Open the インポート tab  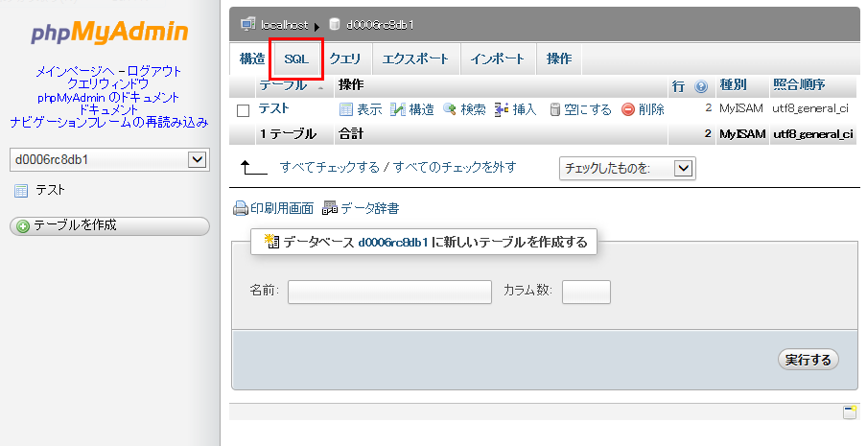tap(497, 59)
